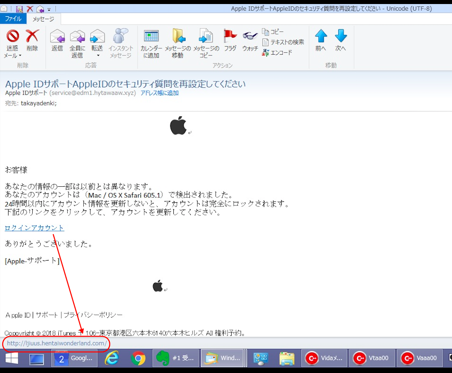Image resolution: width=452 pixels, height=373 pixels.
Task: Click the Copyright 2018 iTunes line
Action: (x=125, y=333)
